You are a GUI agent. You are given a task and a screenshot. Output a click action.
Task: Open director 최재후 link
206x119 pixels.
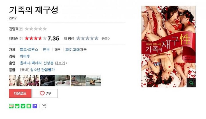point(25,56)
